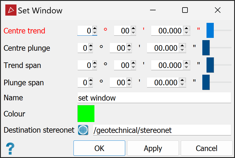Click the Plunge span slider handle

206,82
